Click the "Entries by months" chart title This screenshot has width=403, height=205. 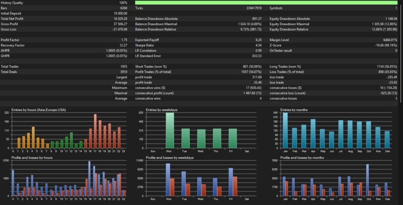click(x=294, y=110)
